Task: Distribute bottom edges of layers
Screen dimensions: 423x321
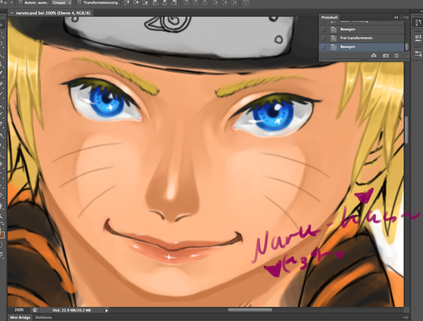Action: click(205, 2)
